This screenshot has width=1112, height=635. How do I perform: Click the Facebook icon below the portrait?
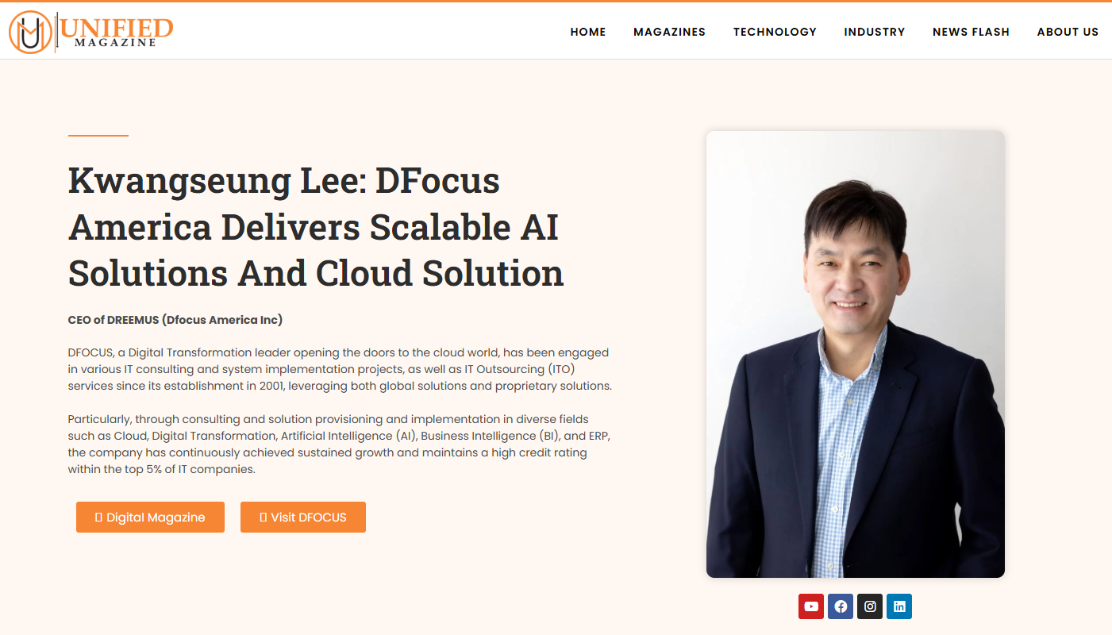[841, 606]
